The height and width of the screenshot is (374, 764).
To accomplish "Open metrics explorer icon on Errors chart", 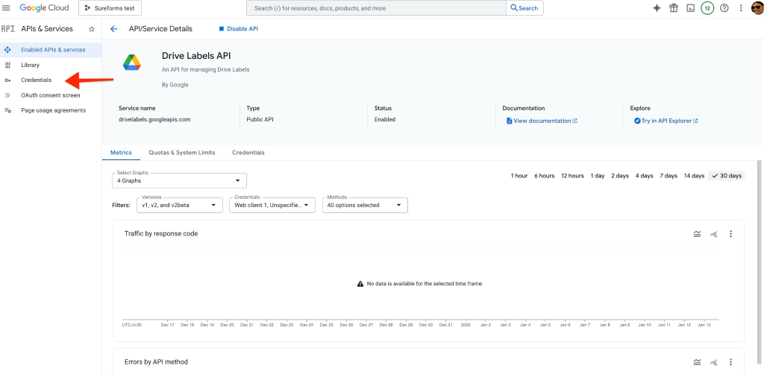I will (714, 362).
